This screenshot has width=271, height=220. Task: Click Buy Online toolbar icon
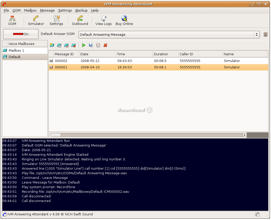(124, 20)
